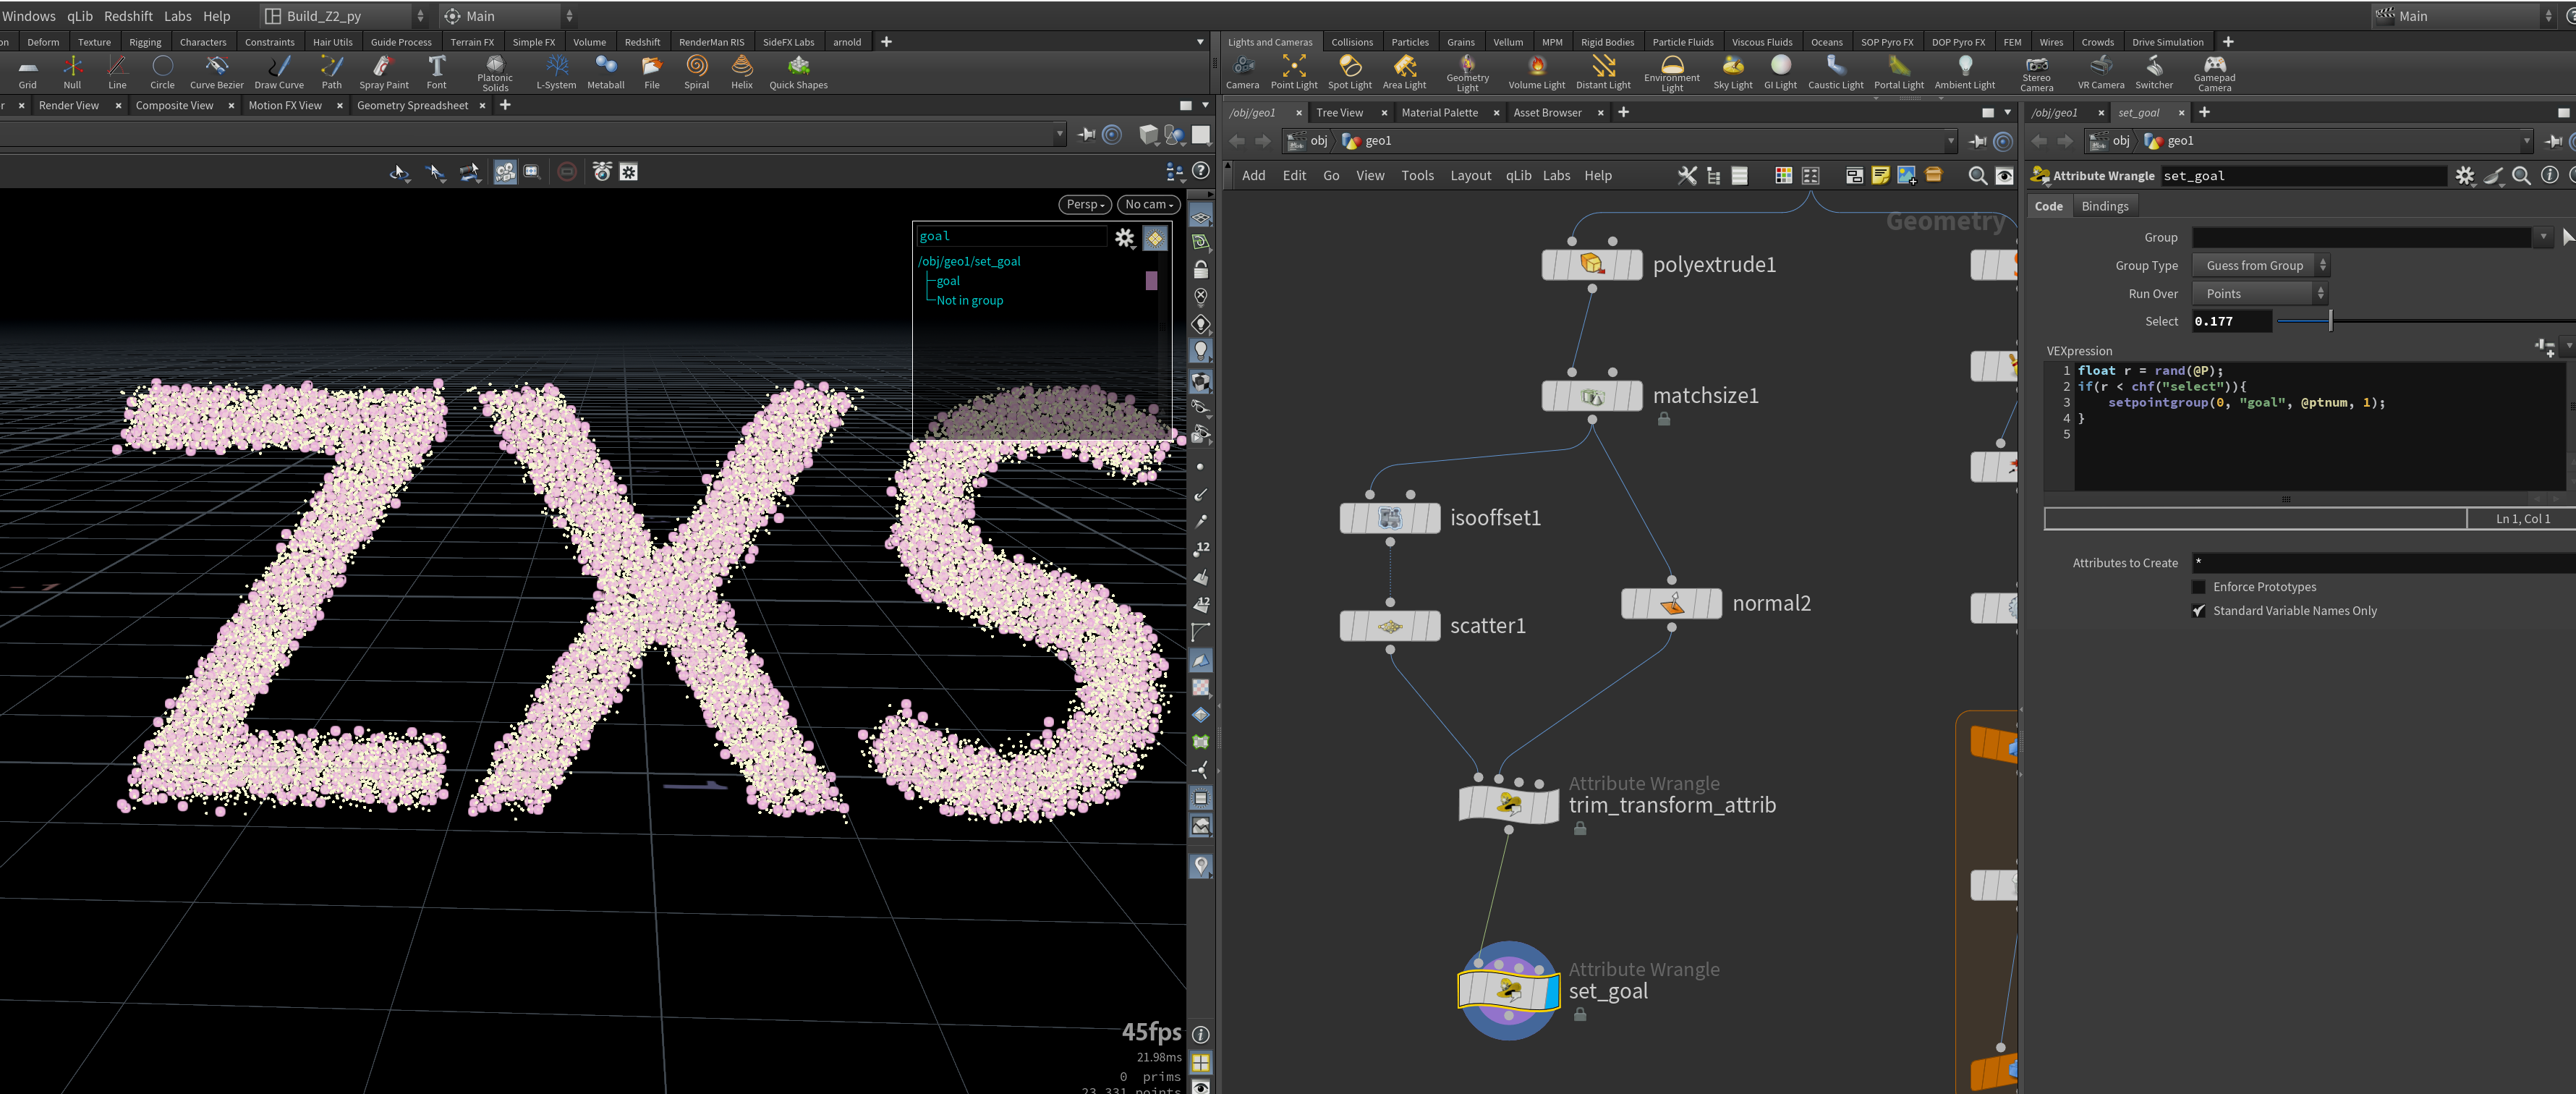Viewport: 2576px width, 1094px height.
Task: Create a Spot Light from shelf
Action: (1349, 72)
